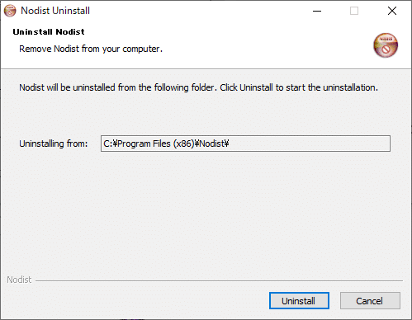Click the Nodist icon in title bar
The width and height of the screenshot is (412, 320).
[10, 11]
